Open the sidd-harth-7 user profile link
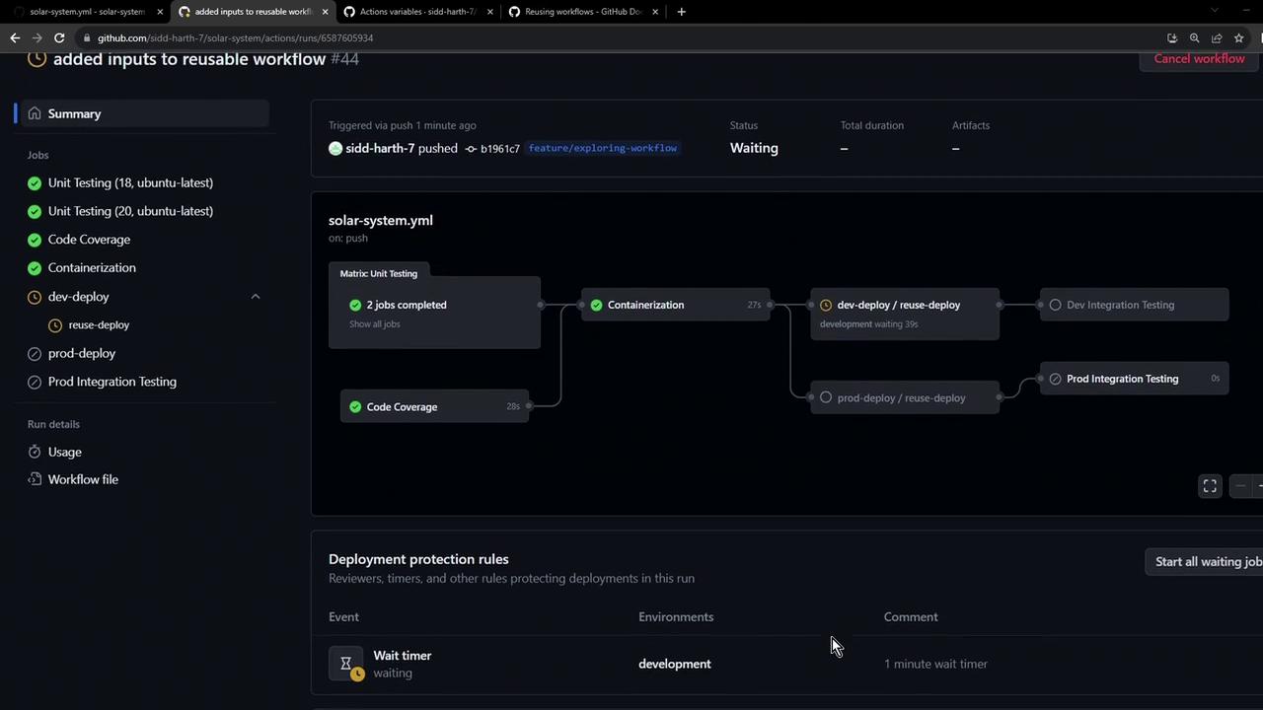Image resolution: width=1263 pixels, height=710 pixels. click(x=380, y=148)
